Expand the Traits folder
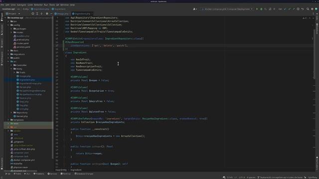The image size is (319, 179). (14, 73)
